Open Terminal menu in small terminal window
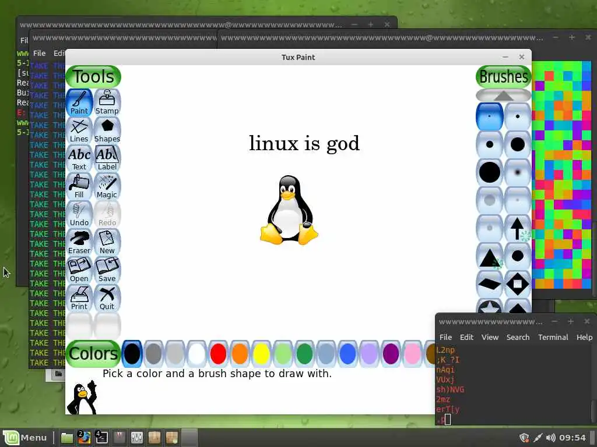 pos(553,337)
